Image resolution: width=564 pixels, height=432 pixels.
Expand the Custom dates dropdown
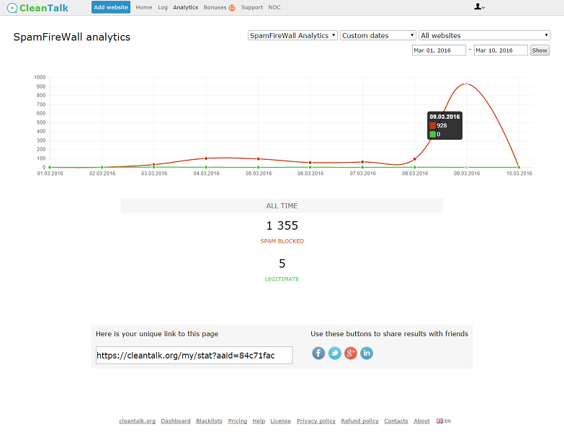(x=378, y=35)
